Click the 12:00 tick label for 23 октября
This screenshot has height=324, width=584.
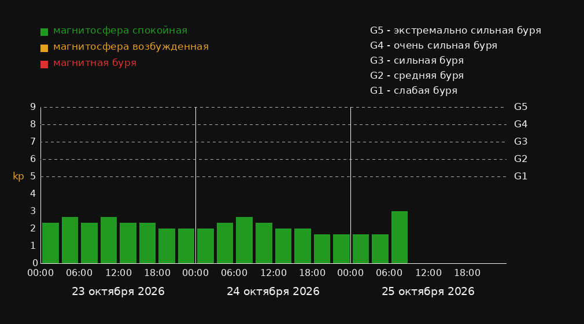tap(119, 273)
